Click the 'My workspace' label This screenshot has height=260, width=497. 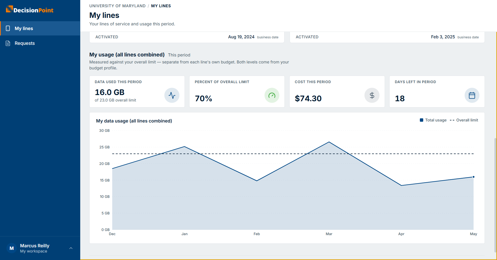tap(34, 251)
